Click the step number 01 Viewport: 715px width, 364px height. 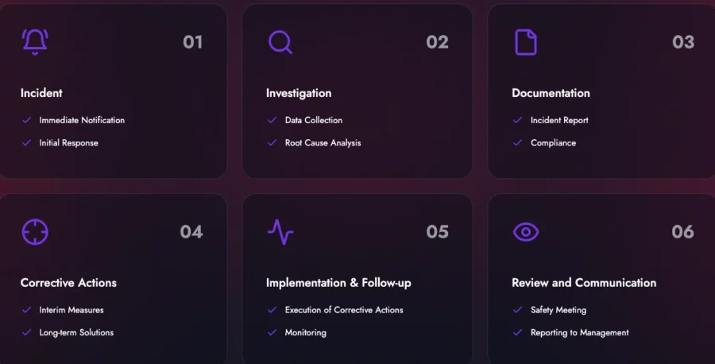point(193,42)
